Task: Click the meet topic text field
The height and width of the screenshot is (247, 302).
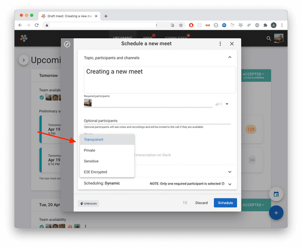Action: point(160,80)
